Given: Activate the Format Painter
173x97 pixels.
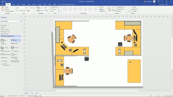Looking at the screenshot, I should [9, 11].
